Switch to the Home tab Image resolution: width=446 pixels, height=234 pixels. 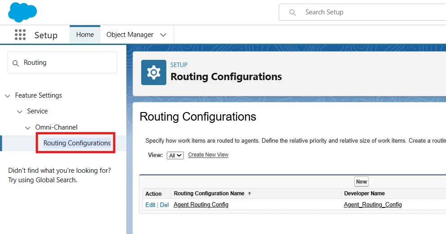pyautogui.click(x=85, y=35)
